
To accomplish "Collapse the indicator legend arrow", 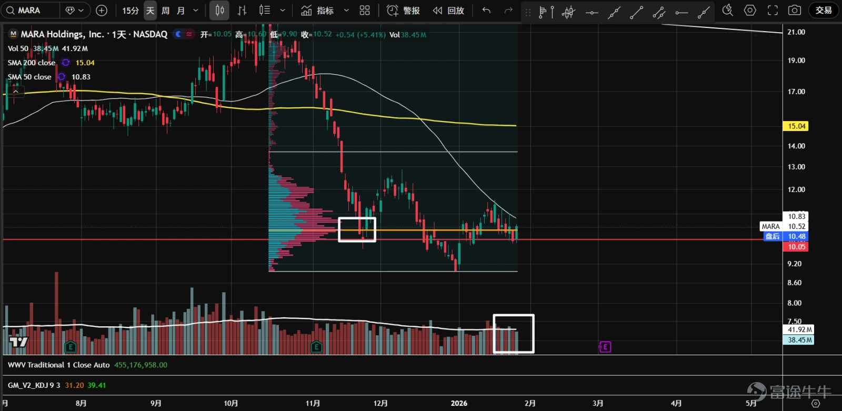I will point(16,92).
